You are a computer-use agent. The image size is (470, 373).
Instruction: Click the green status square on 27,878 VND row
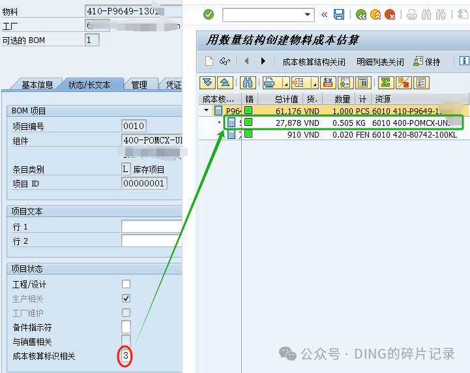tap(248, 122)
